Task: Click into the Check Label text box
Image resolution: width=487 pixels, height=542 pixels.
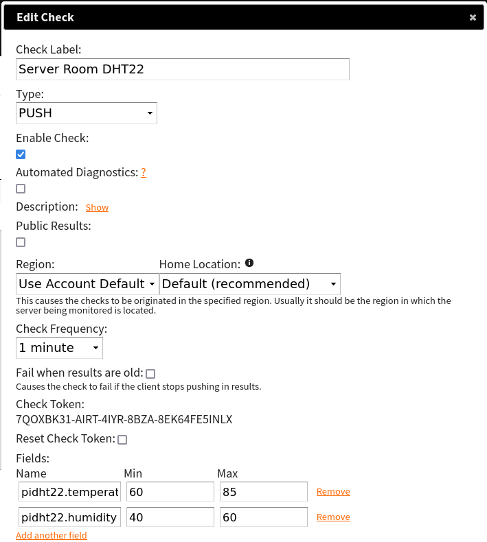Action: [183, 69]
